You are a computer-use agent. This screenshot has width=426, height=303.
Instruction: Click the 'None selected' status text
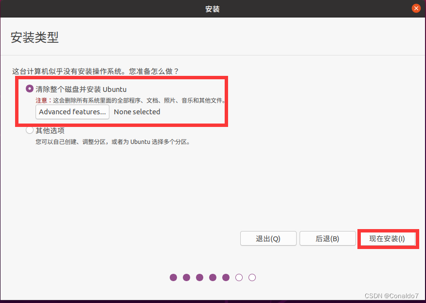coord(137,112)
